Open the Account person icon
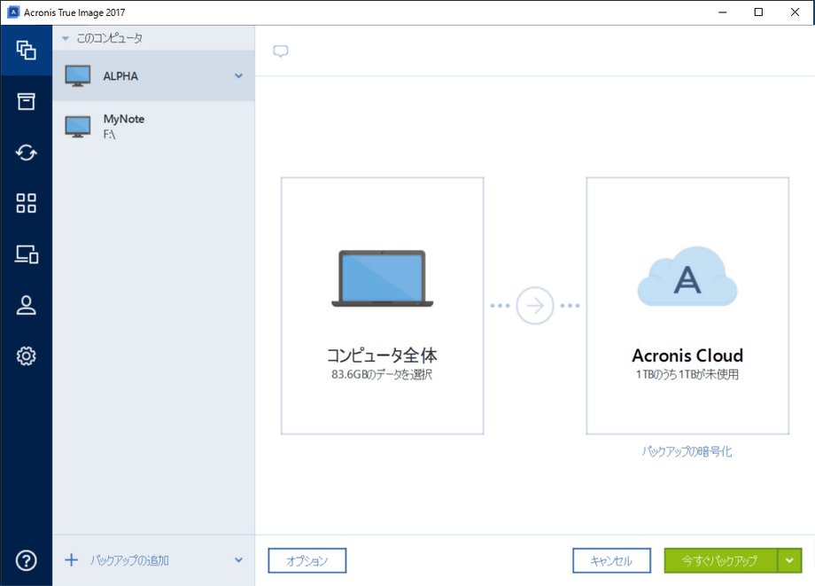815x586 pixels. tap(26, 305)
